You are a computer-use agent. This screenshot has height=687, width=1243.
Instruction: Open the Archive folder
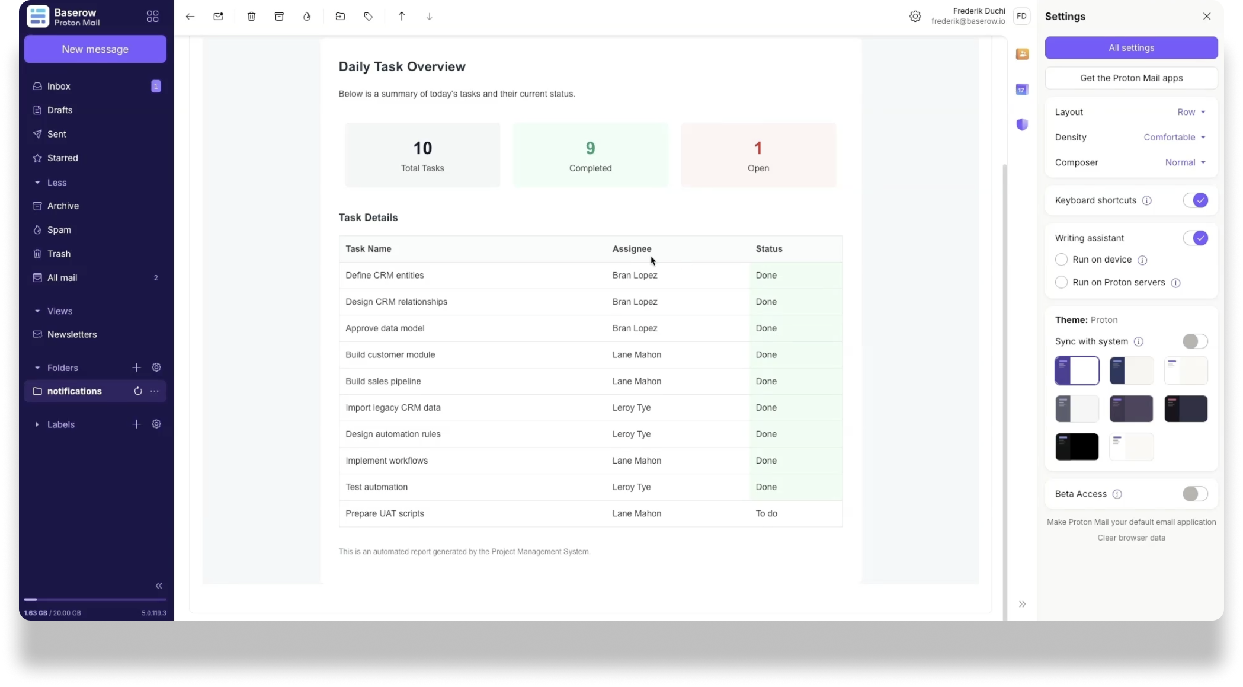[x=95, y=206]
